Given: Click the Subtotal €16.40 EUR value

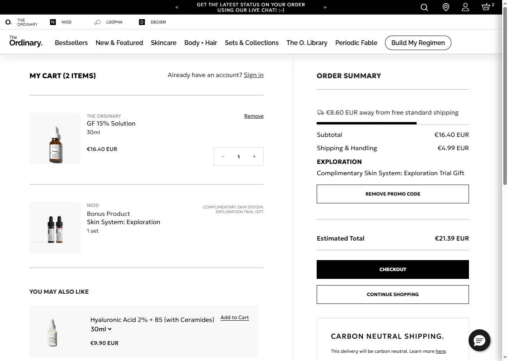Looking at the screenshot, I should (451, 135).
